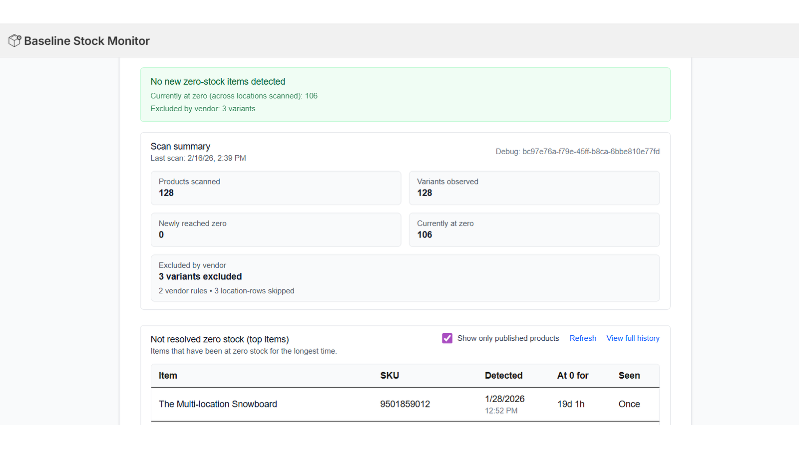Image resolution: width=799 pixels, height=449 pixels.
Task: Click the Newly reached zero card
Action: pos(276,230)
